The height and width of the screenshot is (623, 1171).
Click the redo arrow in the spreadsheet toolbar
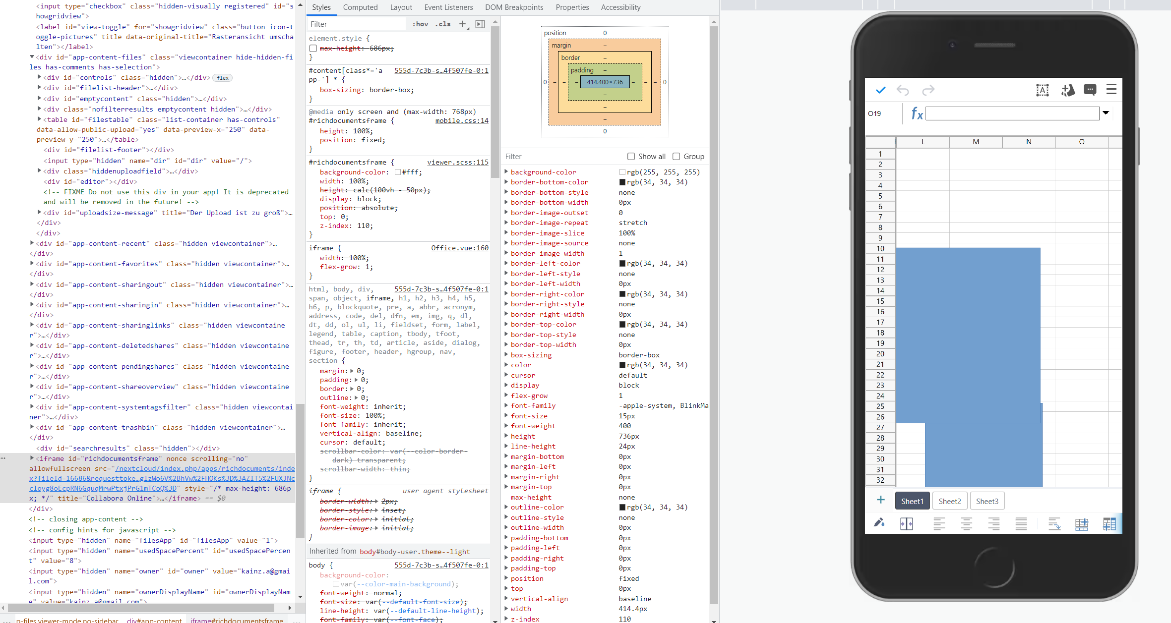928,90
